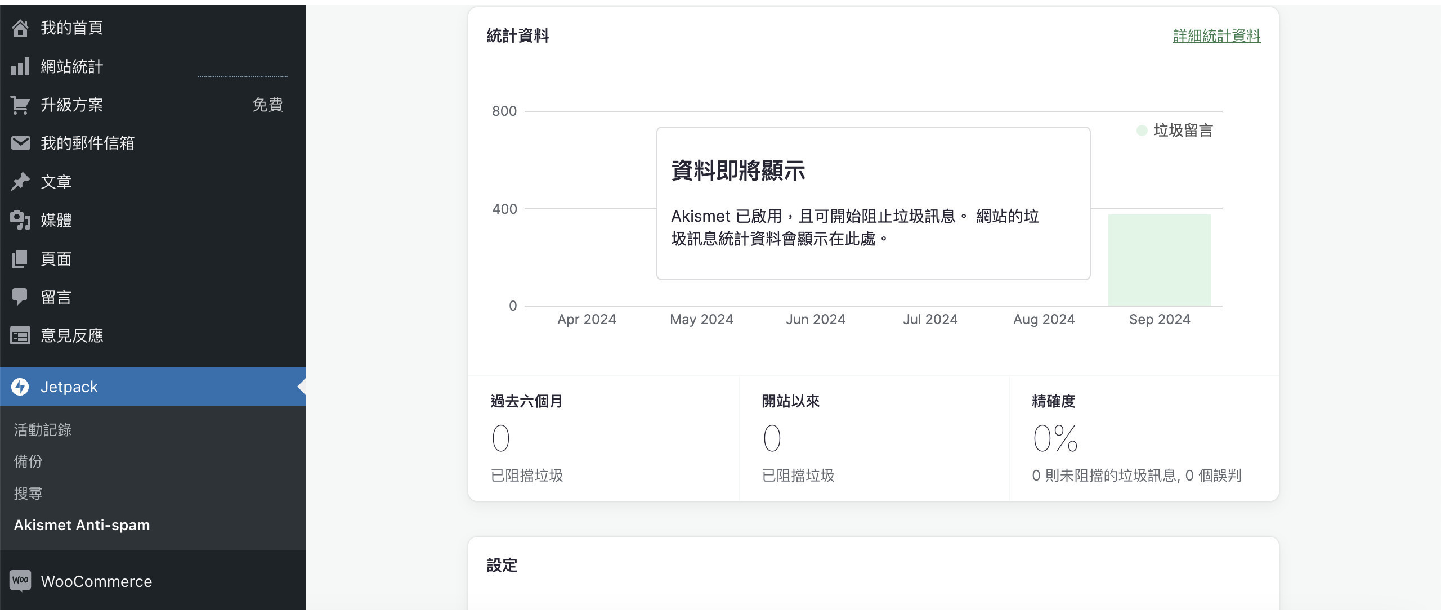Viewport: 1441px width, 610px height.
Task: Click the Jetpack lightning bolt icon
Action: [x=20, y=387]
